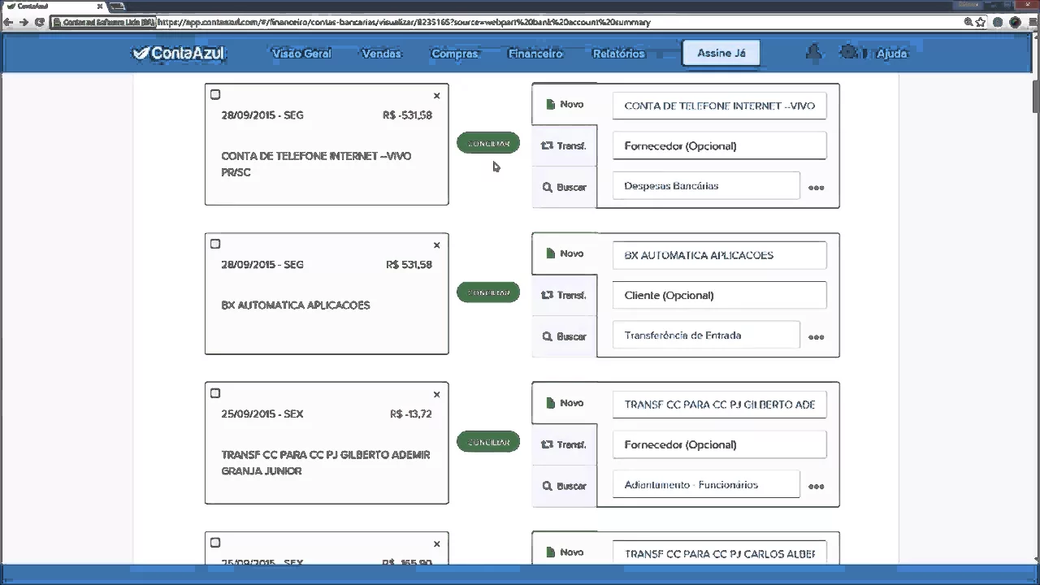Go back in the browser
Viewport: 1040px width, 585px height.
click(8, 22)
